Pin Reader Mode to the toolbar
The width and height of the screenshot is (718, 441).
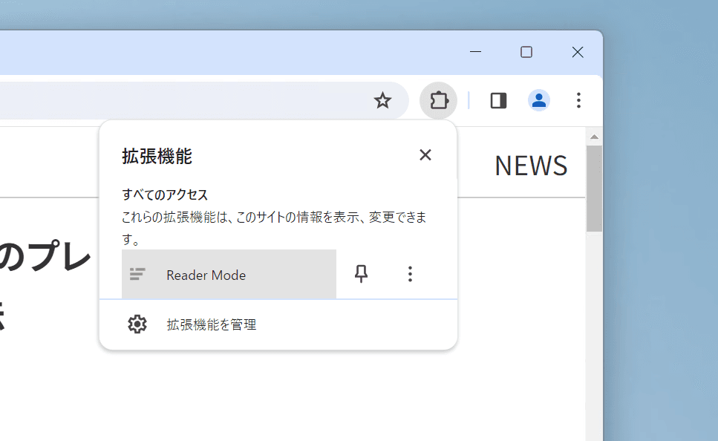tap(361, 274)
